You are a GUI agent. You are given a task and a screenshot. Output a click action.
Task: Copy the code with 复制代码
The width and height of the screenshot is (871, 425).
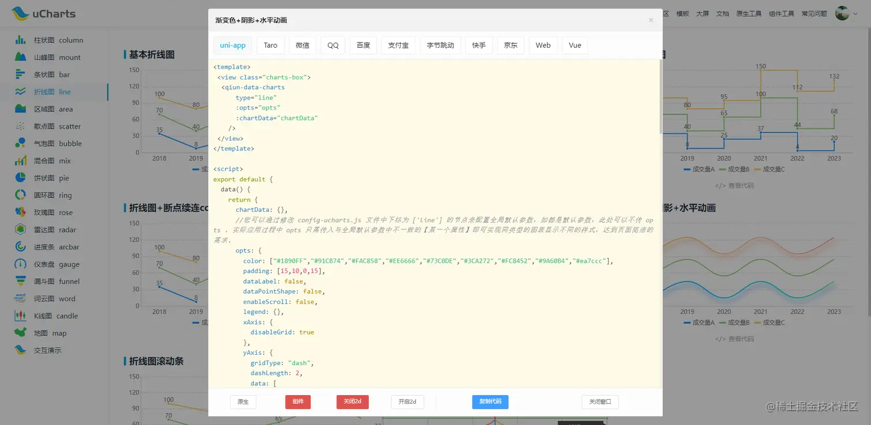tap(490, 402)
